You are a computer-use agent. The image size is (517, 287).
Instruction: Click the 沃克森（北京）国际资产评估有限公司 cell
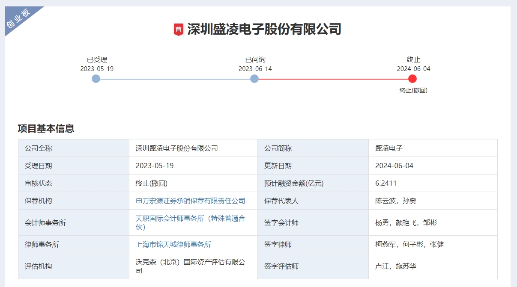tap(193, 266)
